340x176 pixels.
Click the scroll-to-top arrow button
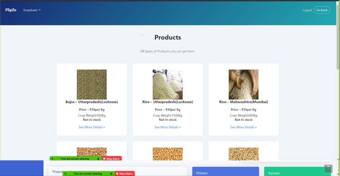328,169
